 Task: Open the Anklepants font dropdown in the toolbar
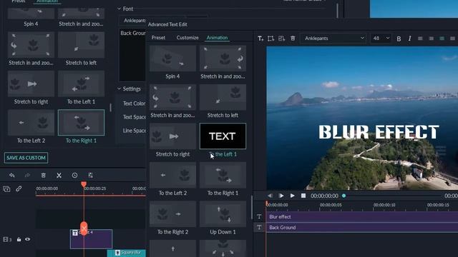(x=334, y=38)
